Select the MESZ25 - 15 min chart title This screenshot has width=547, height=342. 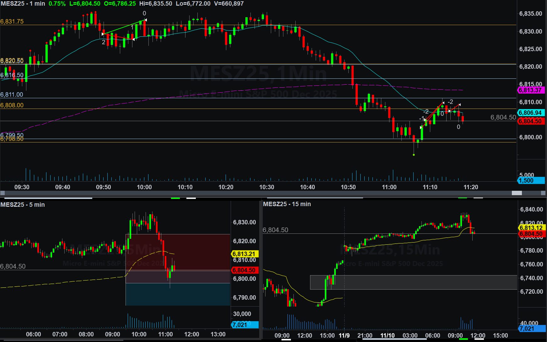tap(287, 204)
